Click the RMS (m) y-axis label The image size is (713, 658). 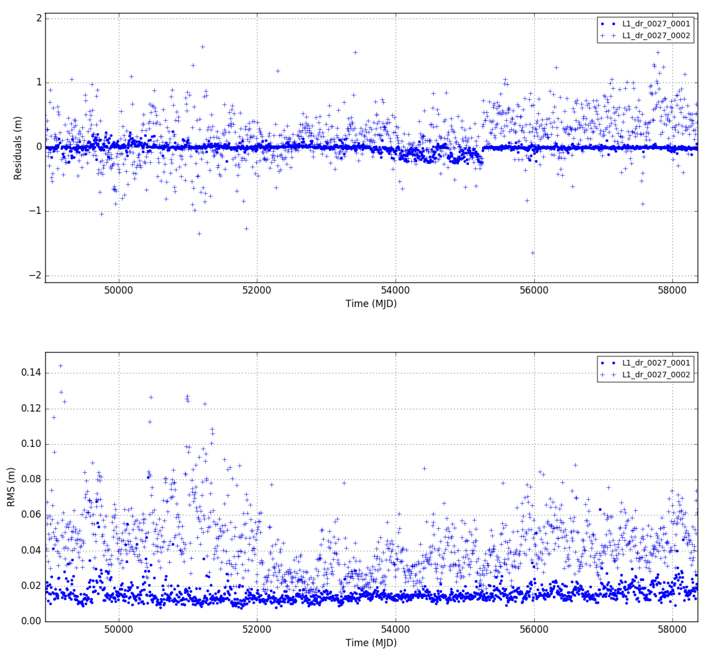tap(11, 487)
